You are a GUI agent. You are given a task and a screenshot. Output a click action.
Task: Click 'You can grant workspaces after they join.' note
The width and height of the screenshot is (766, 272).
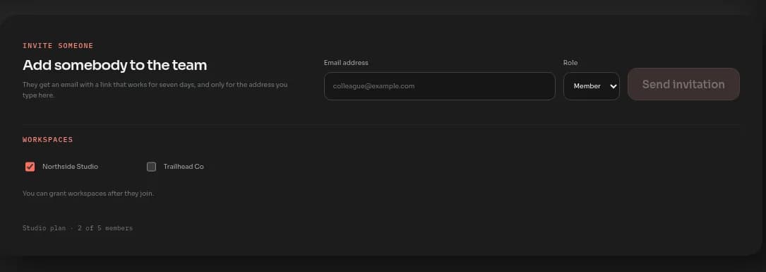88,194
